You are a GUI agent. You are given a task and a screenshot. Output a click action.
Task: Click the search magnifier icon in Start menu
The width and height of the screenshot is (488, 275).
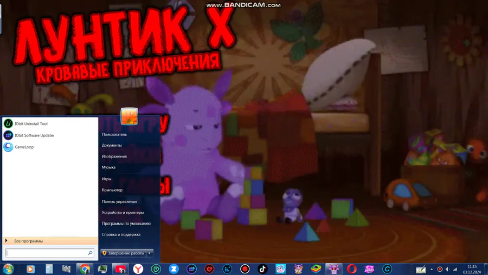click(90, 253)
